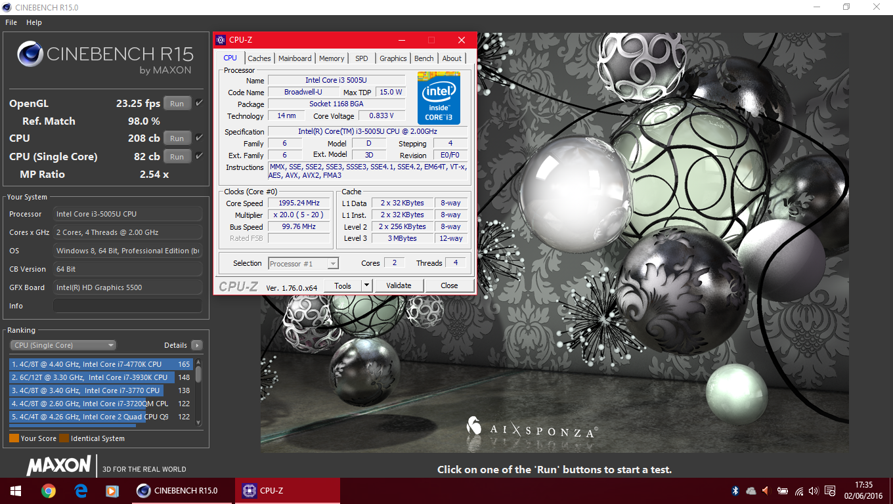The height and width of the screenshot is (504, 893).
Task: Click the Intel Core i3 logo badge
Action: click(x=439, y=98)
